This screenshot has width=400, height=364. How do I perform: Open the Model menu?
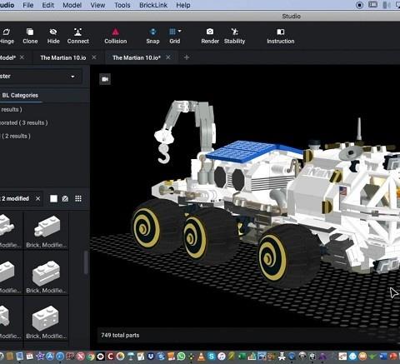[x=72, y=5]
